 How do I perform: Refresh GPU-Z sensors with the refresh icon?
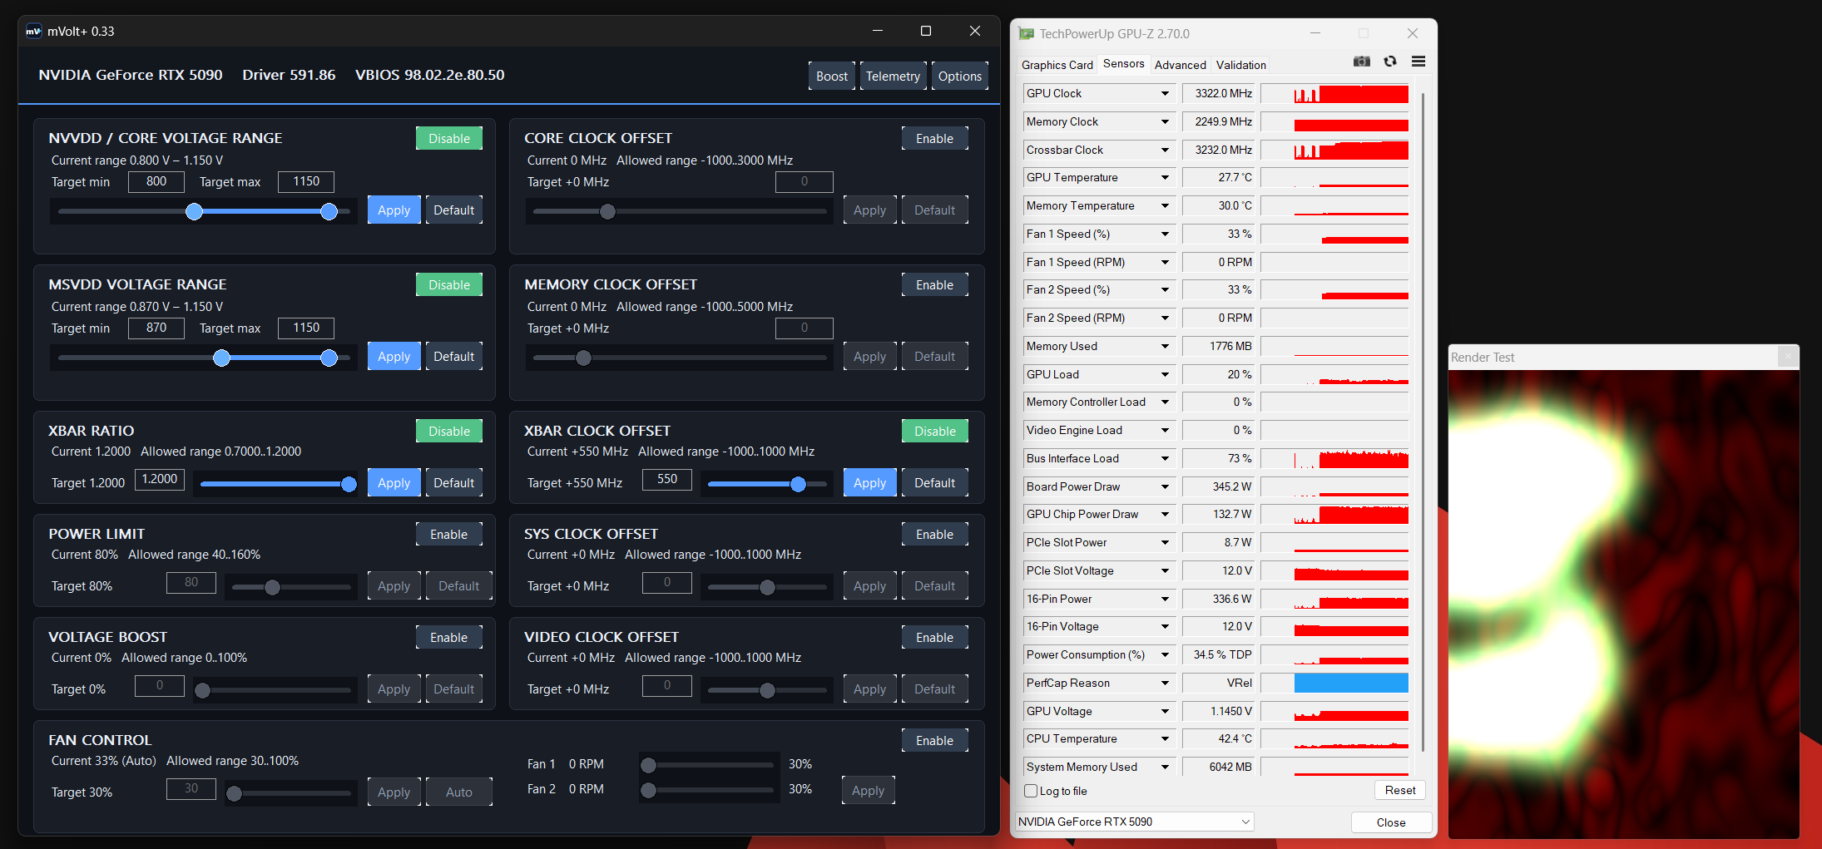(x=1390, y=62)
